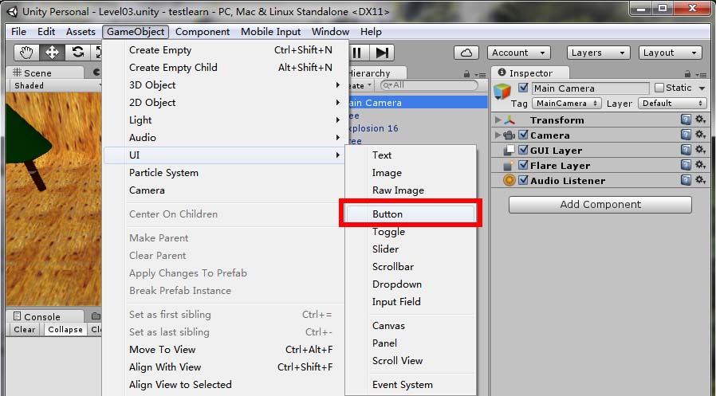The width and height of the screenshot is (716, 396).
Task: Open the Flare Layer gear menu
Action: click(x=701, y=165)
